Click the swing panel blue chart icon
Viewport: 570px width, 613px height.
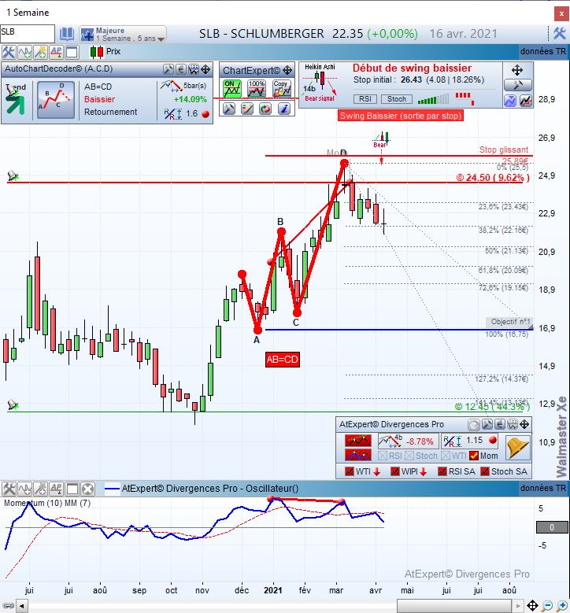point(510,100)
